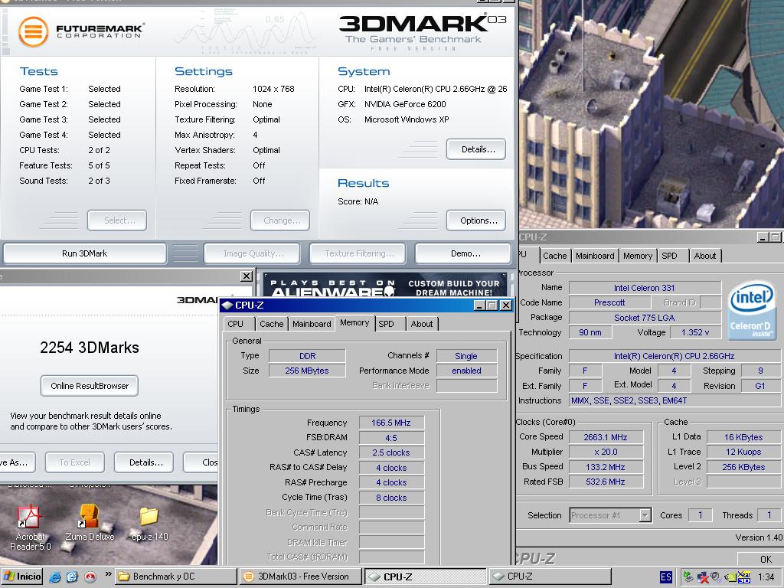Switch to the Benchmark y OC taskbar folder
The width and height of the screenshot is (784, 588).
[175, 577]
